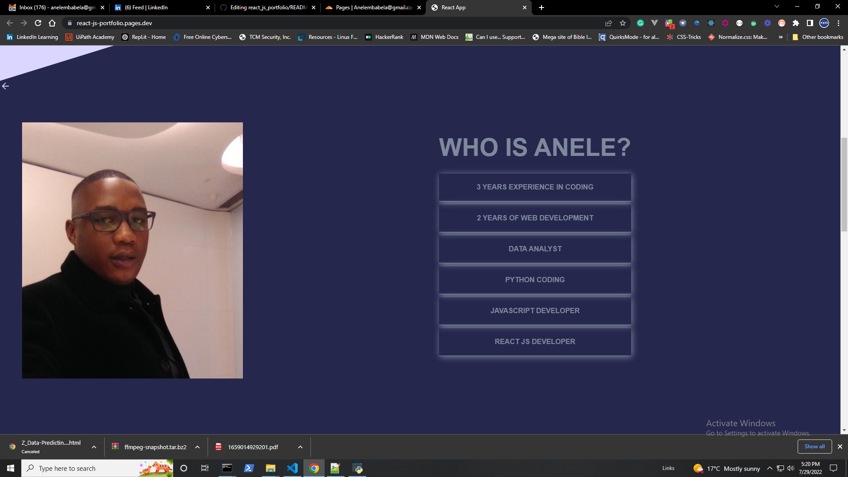This screenshot has height=477, width=848.
Task: Open the JSON viewer extension icon
Action: point(739,23)
